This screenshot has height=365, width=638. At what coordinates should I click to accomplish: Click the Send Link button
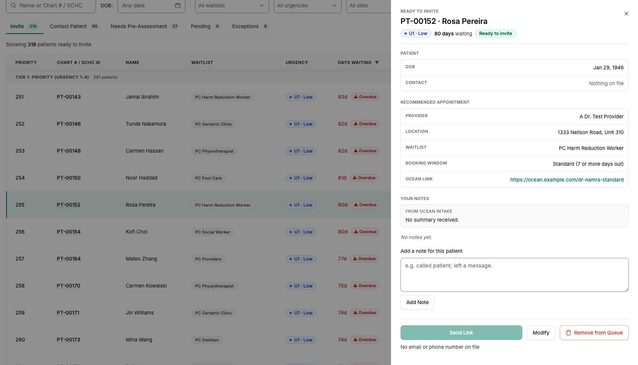(x=461, y=333)
